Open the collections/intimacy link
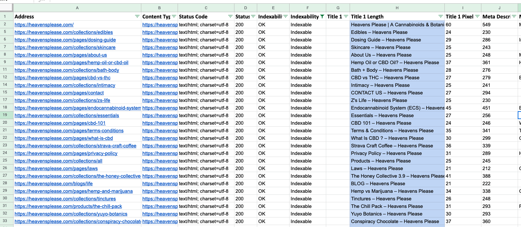The height and width of the screenshot is (227, 521). point(65,85)
